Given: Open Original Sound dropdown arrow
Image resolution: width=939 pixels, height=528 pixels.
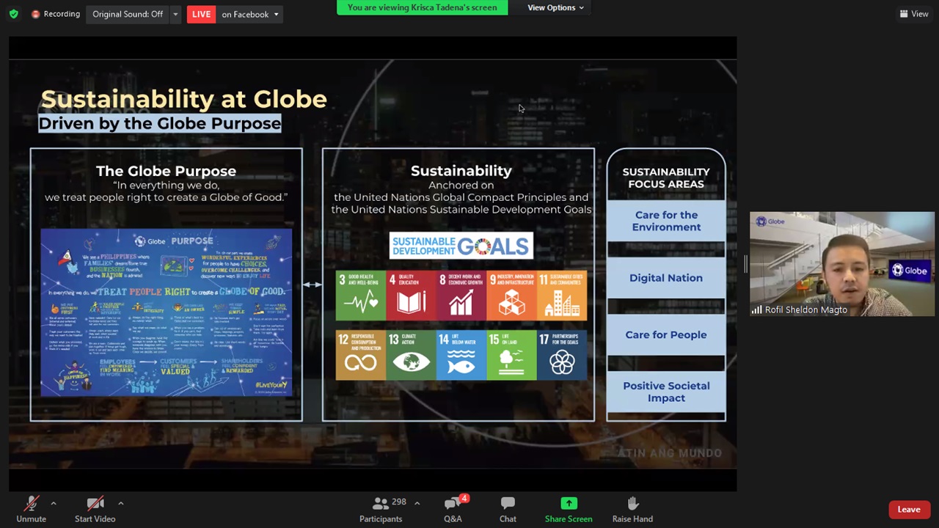Looking at the screenshot, I should (175, 14).
